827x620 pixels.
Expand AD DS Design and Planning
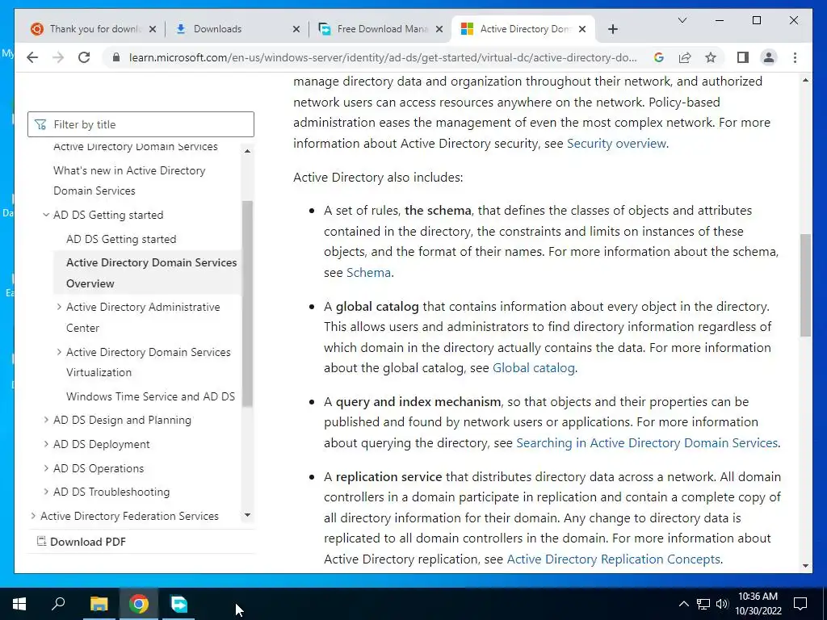tap(46, 420)
